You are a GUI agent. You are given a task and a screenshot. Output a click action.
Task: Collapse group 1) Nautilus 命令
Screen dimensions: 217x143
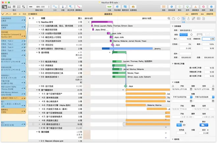click(37, 22)
